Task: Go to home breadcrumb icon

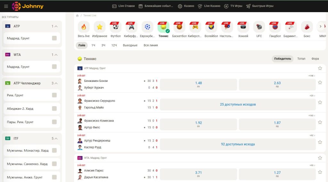Action: pyautogui.click(x=77, y=15)
